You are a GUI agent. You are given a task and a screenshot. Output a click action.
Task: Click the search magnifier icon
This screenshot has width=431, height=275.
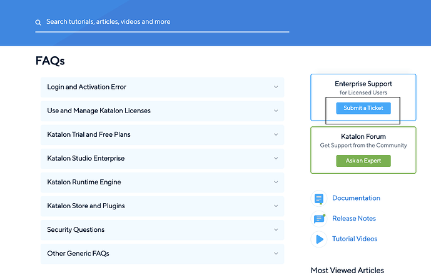(x=38, y=22)
